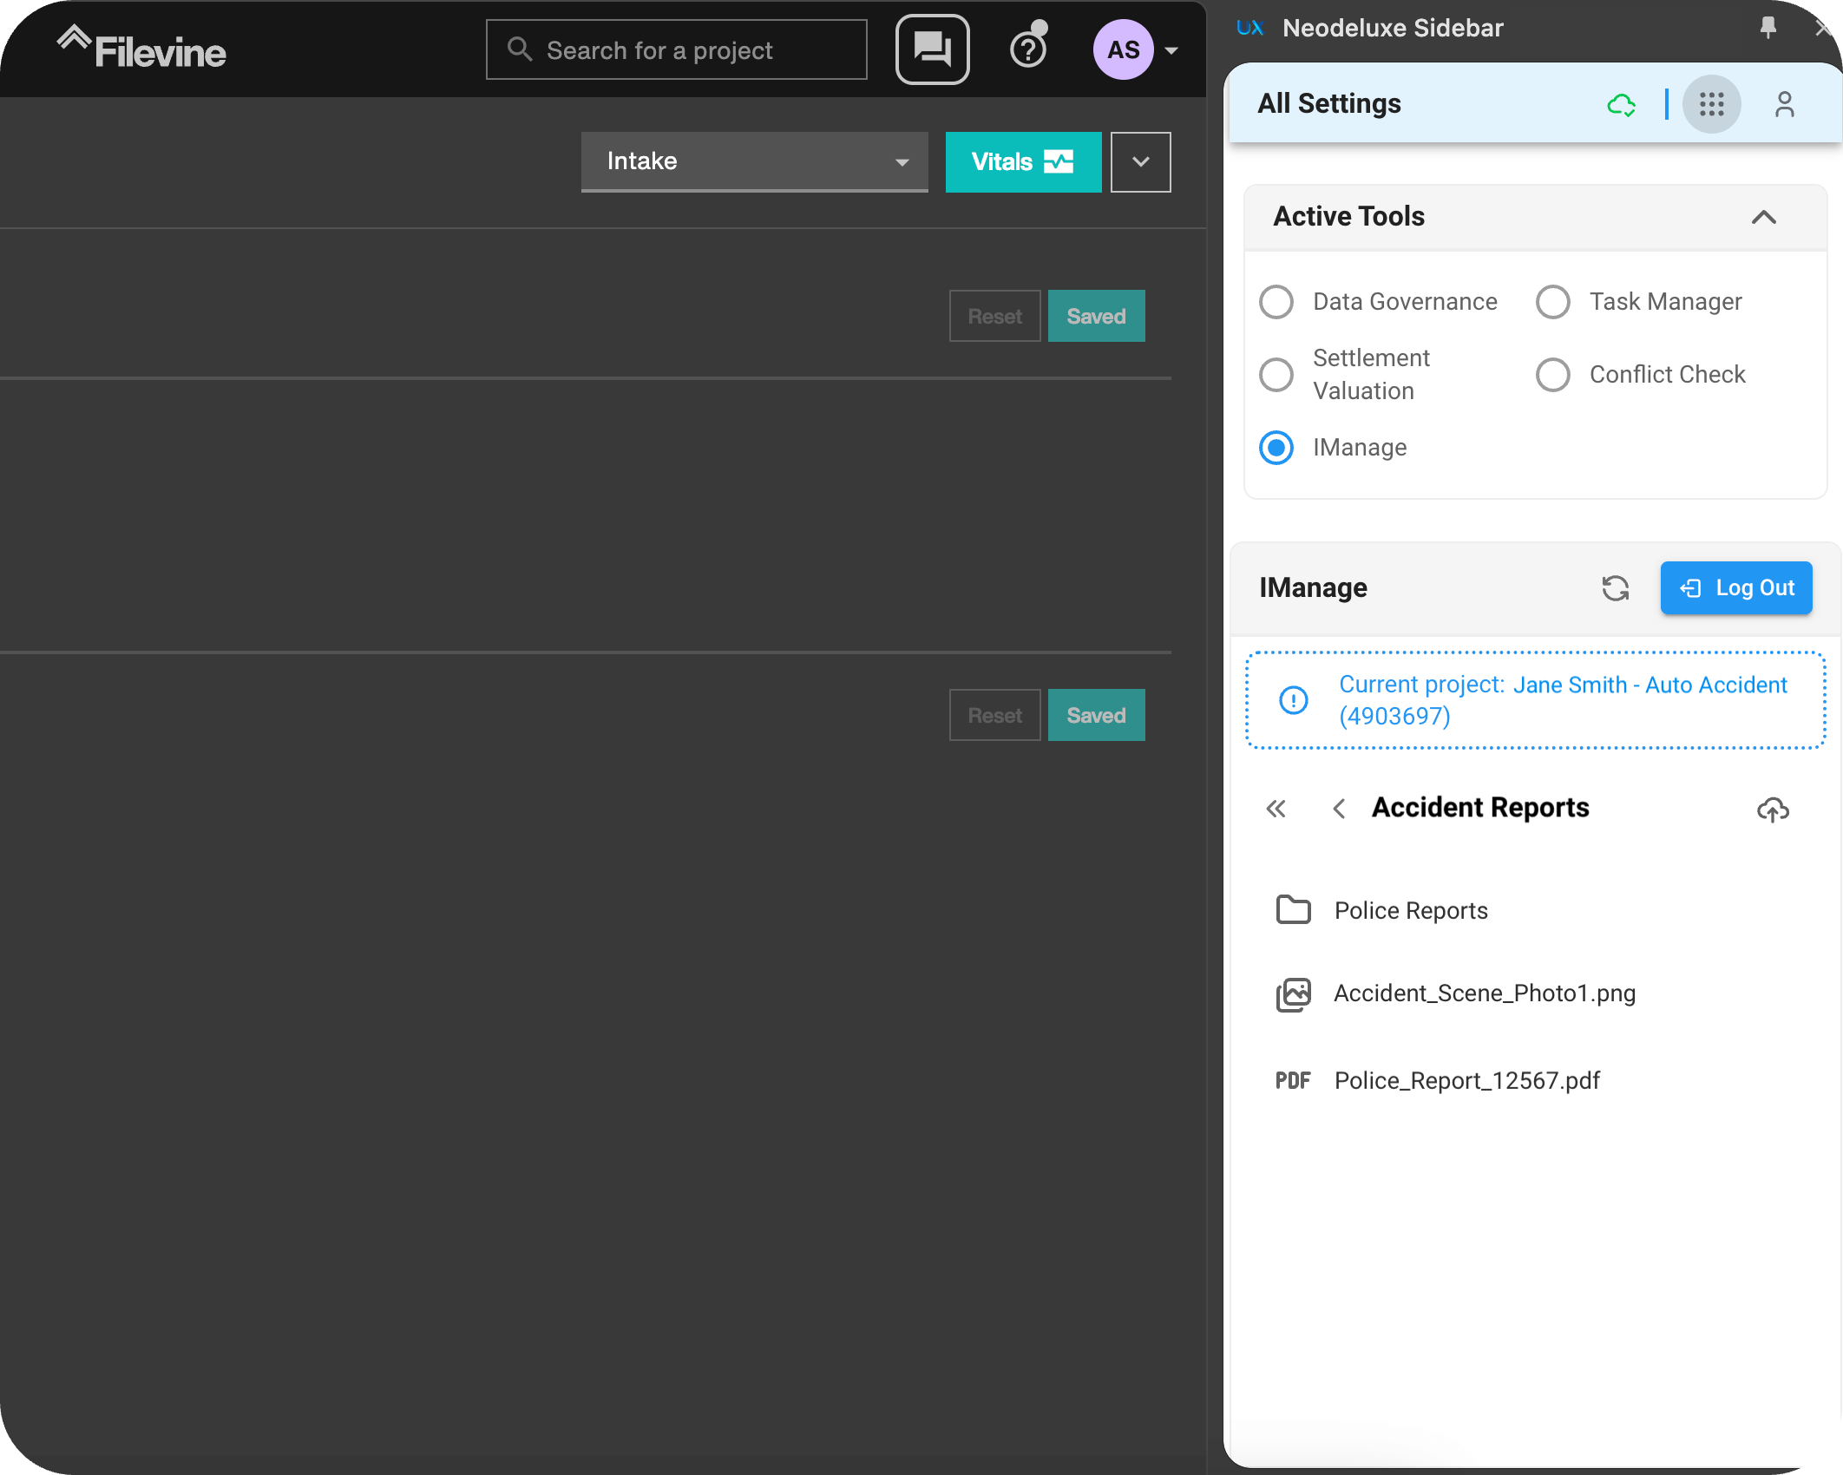Click the green cloud sync icon

tap(1621, 105)
